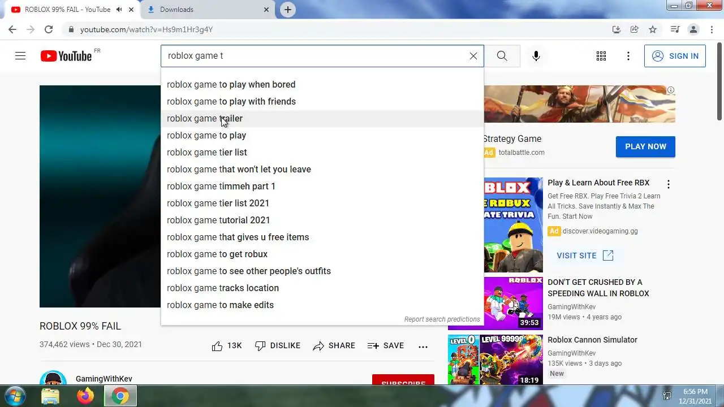Click the SIGN IN button
Viewport: 724px width, 407px height.
(675, 56)
